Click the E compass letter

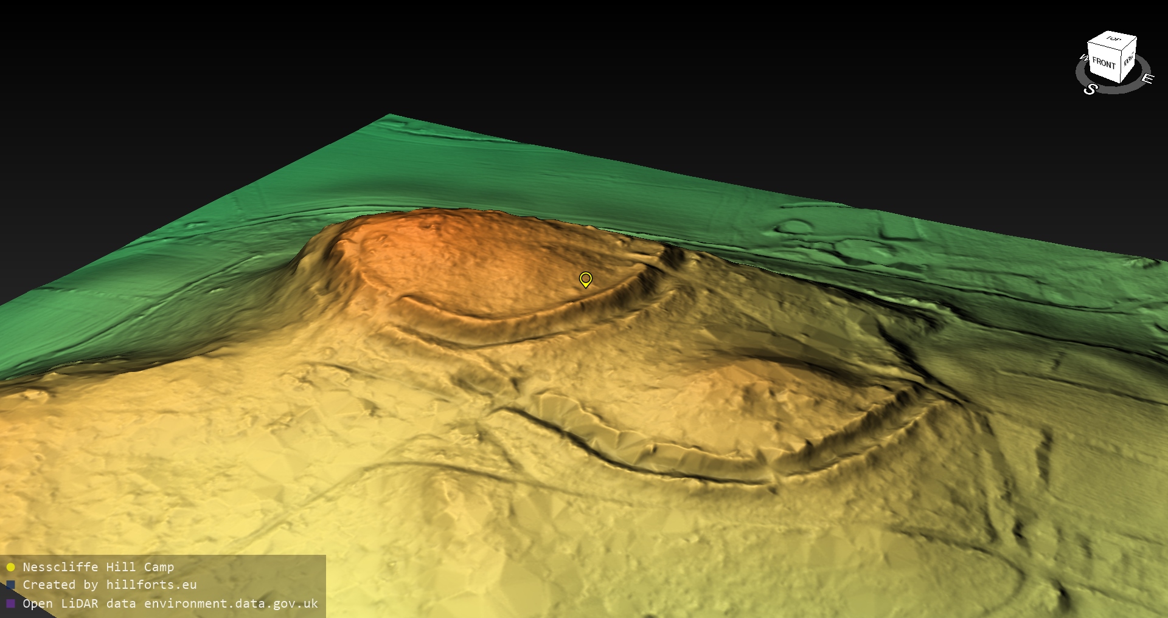(x=1147, y=78)
